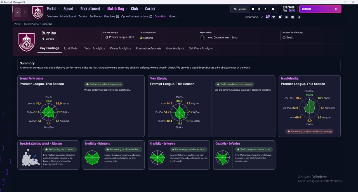This screenshot has width=358, height=192.
Task: Select the Key Findings tab
Action: 50,48
